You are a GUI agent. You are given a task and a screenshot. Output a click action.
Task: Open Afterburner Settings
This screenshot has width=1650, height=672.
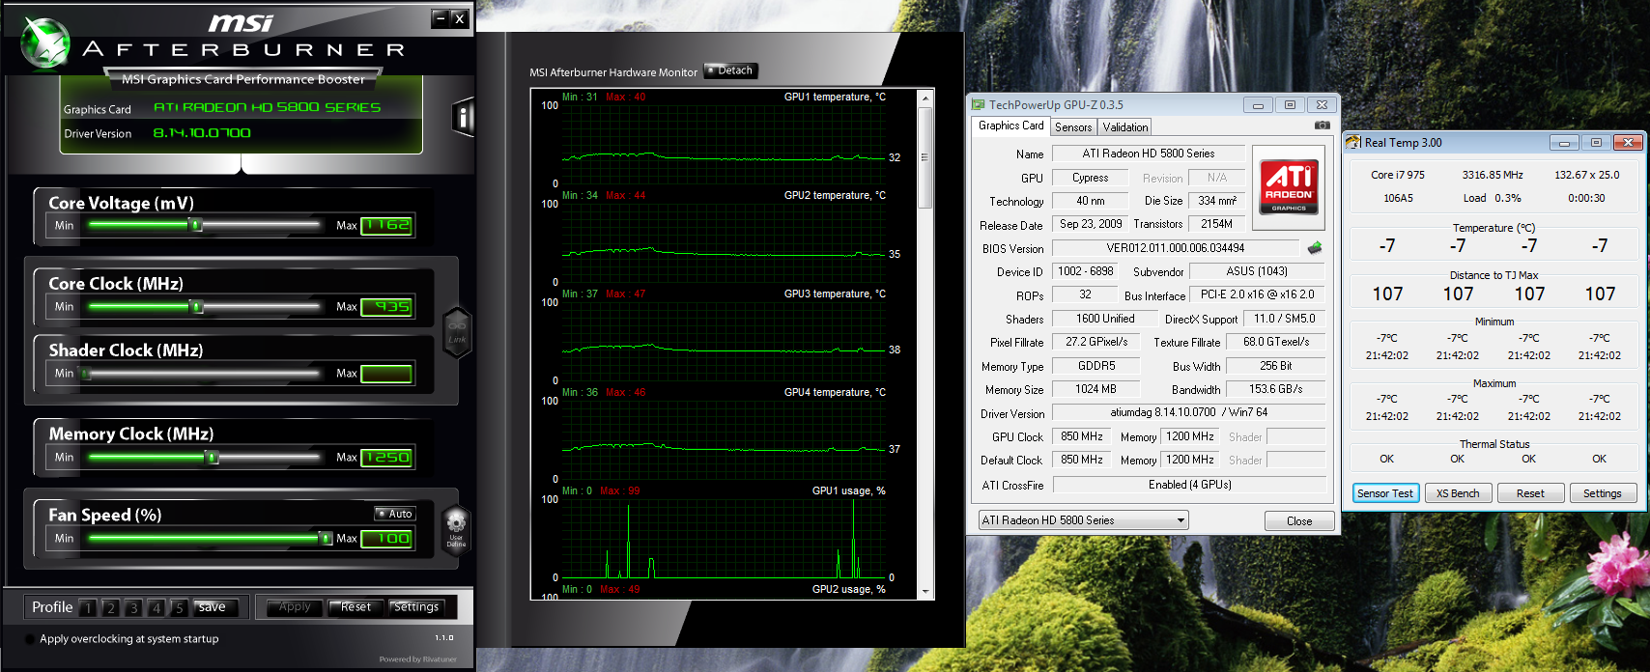click(x=416, y=607)
